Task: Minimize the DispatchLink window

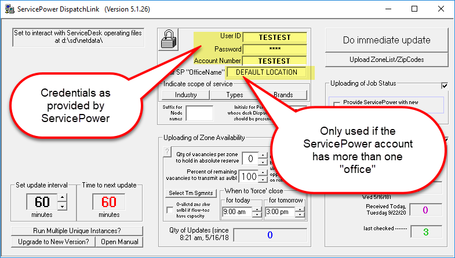Action: pos(388,9)
